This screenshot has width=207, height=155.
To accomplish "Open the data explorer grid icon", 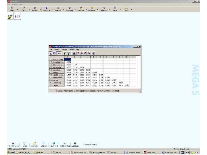I will [x=17, y=16].
